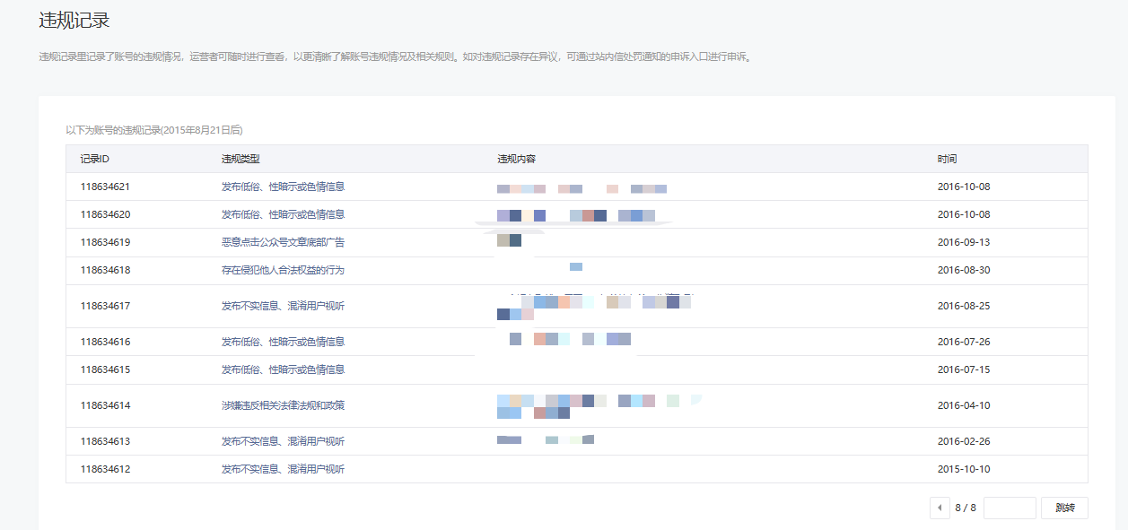Screen dimensions: 1128x530
Task: Click the date 2016-08-30
Action: click(963, 270)
